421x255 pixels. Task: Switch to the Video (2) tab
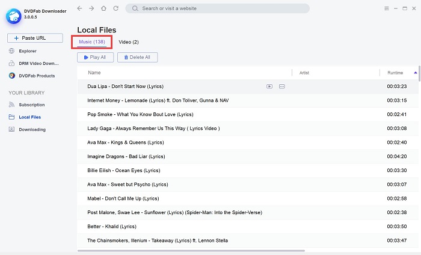[129, 42]
